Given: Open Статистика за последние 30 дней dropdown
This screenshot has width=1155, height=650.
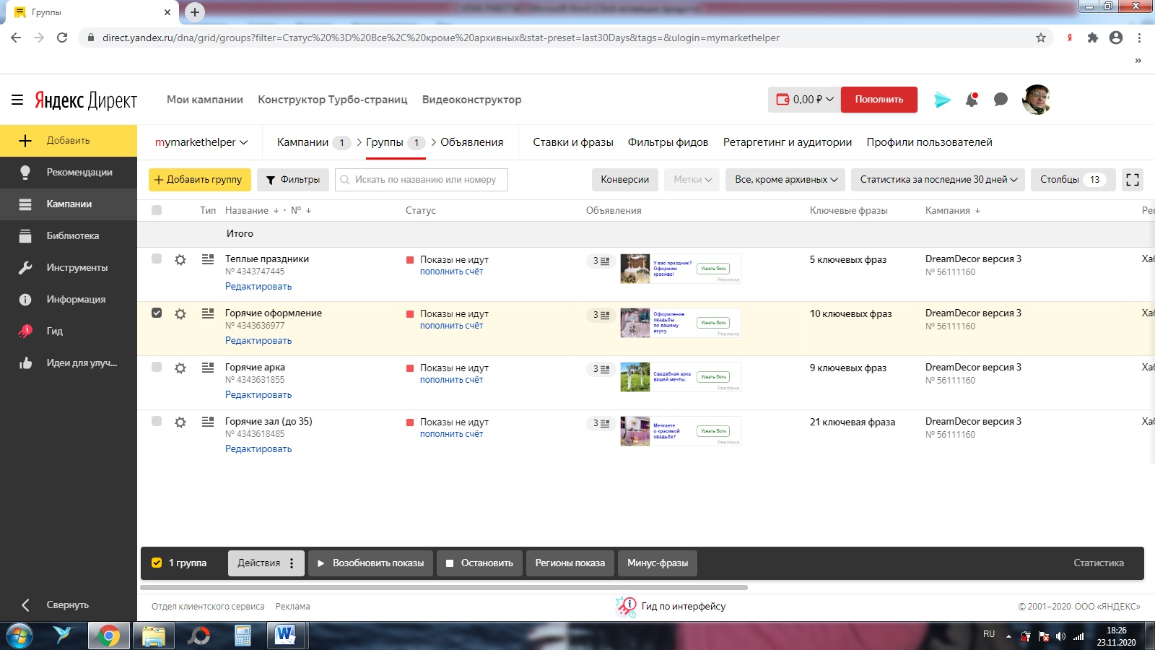Looking at the screenshot, I should pyautogui.click(x=938, y=180).
